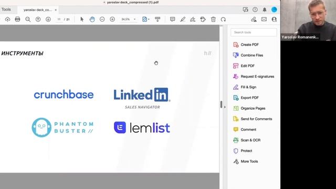Open Scan & OCR tool

coord(247,140)
